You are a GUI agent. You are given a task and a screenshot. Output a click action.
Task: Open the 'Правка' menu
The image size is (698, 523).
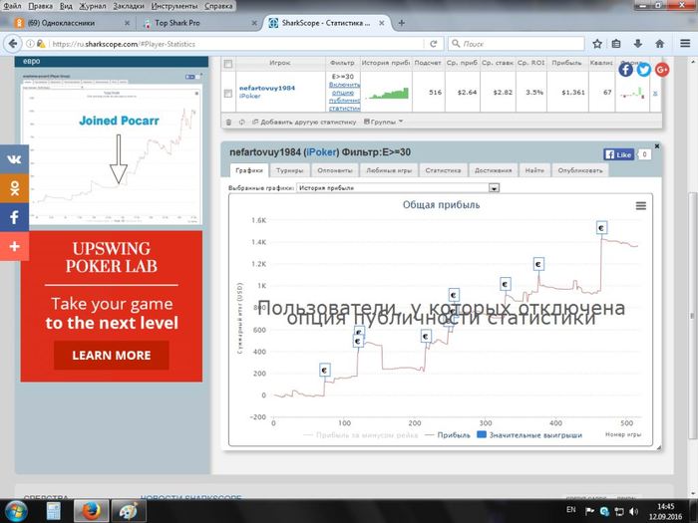tap(40, 6)
